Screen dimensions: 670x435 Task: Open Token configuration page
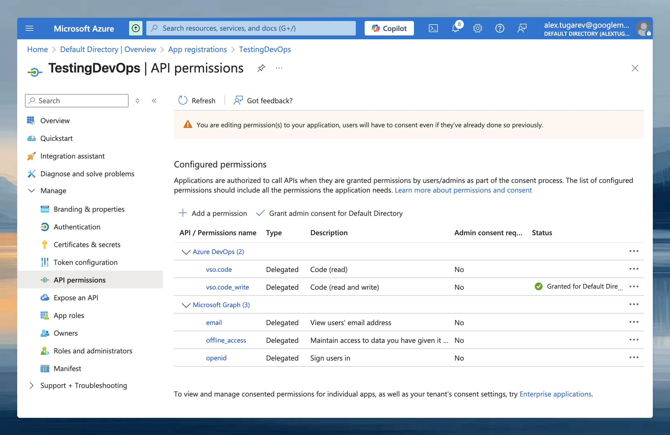(x=86, y=262)
